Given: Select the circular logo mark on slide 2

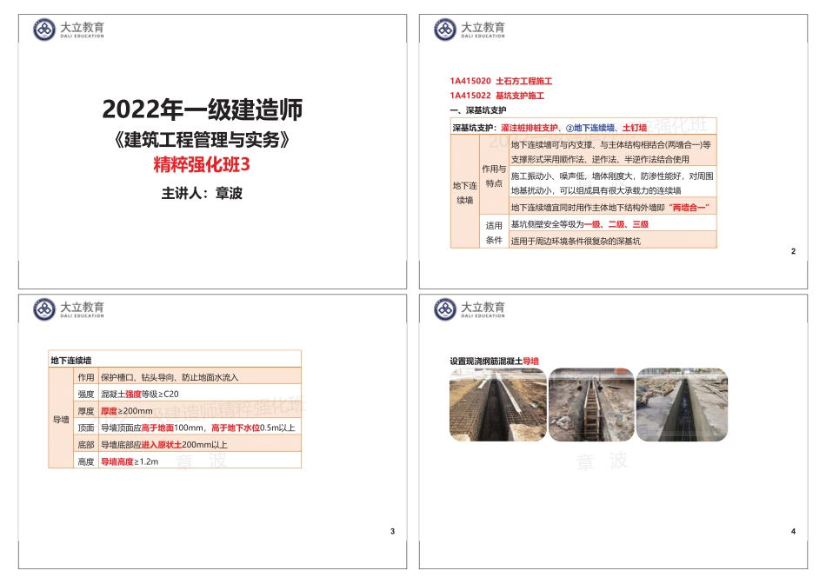Looking at the screenshot, I should click(x=444, y=28).
